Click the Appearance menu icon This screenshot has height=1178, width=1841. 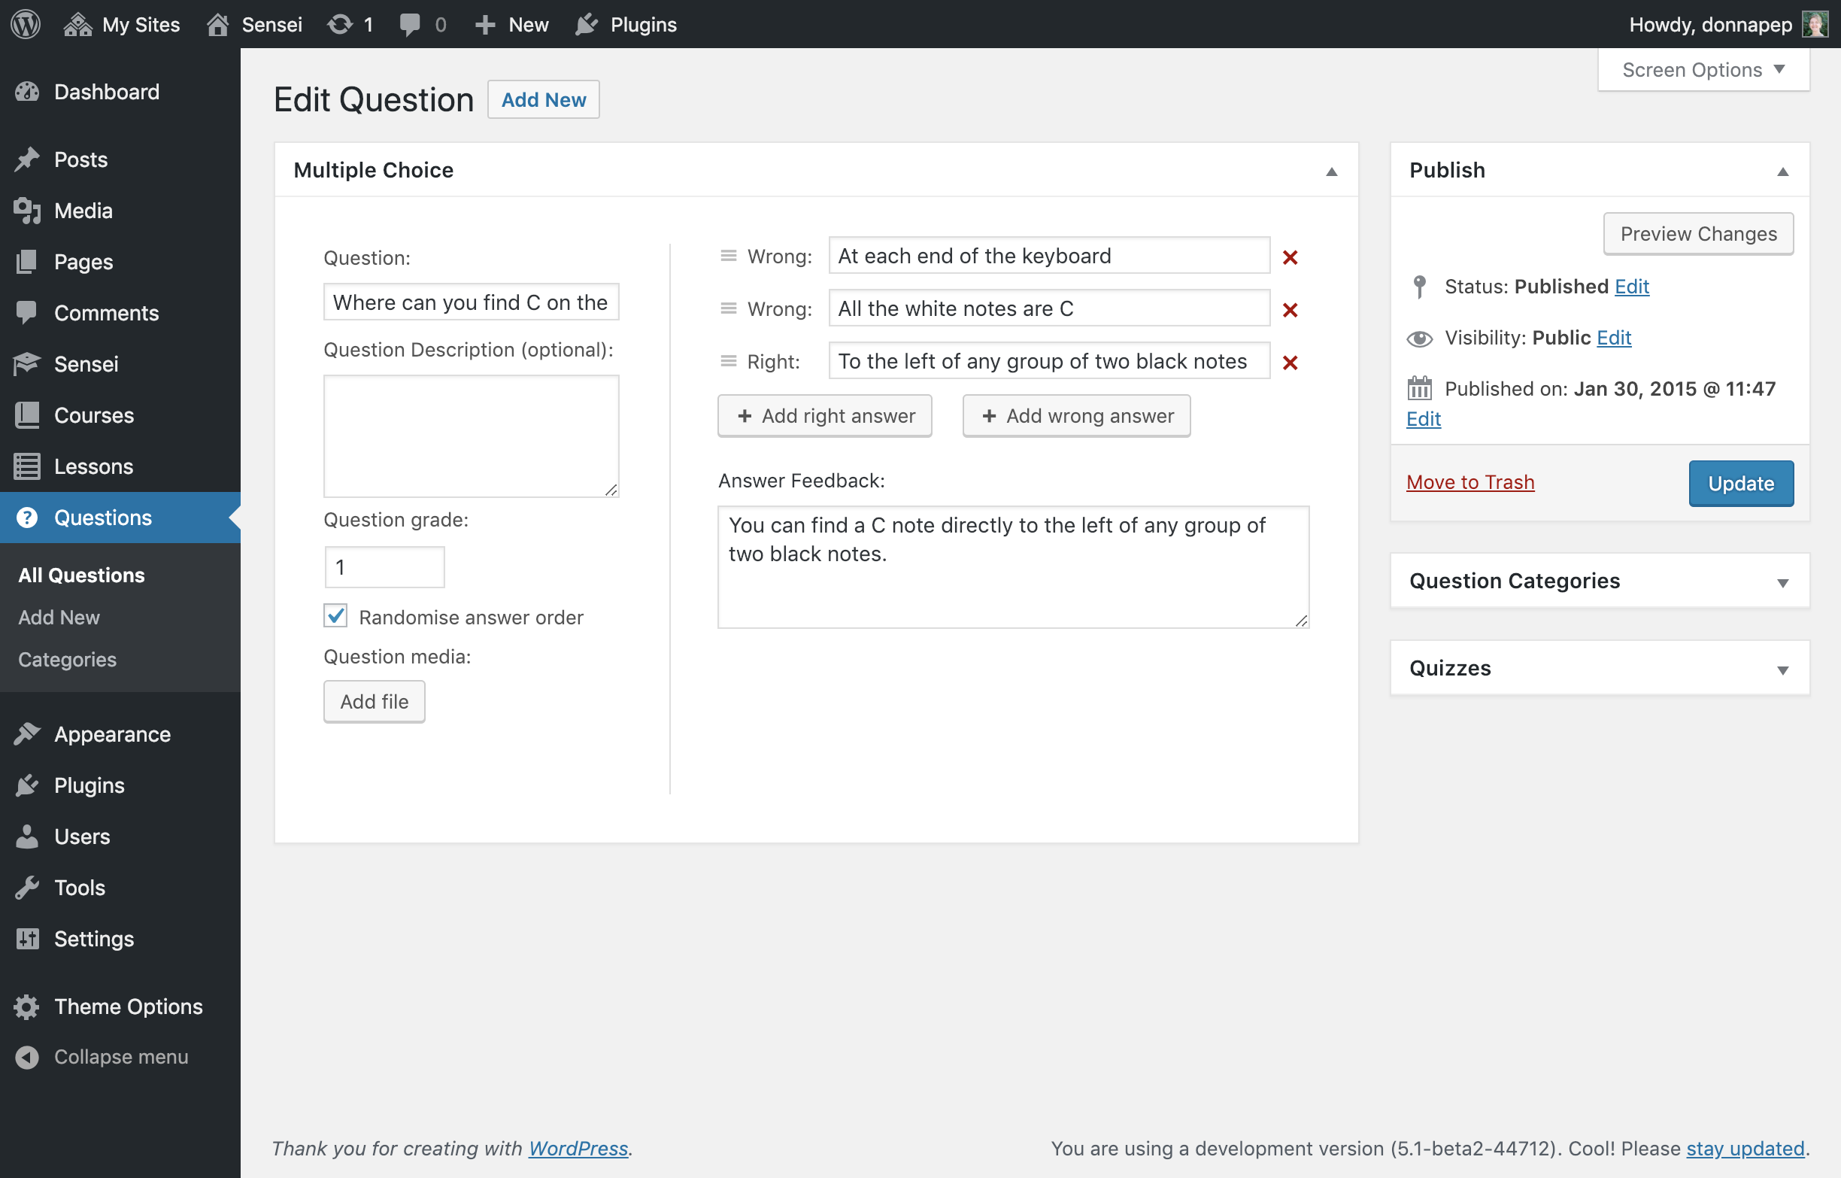point(27,734)
